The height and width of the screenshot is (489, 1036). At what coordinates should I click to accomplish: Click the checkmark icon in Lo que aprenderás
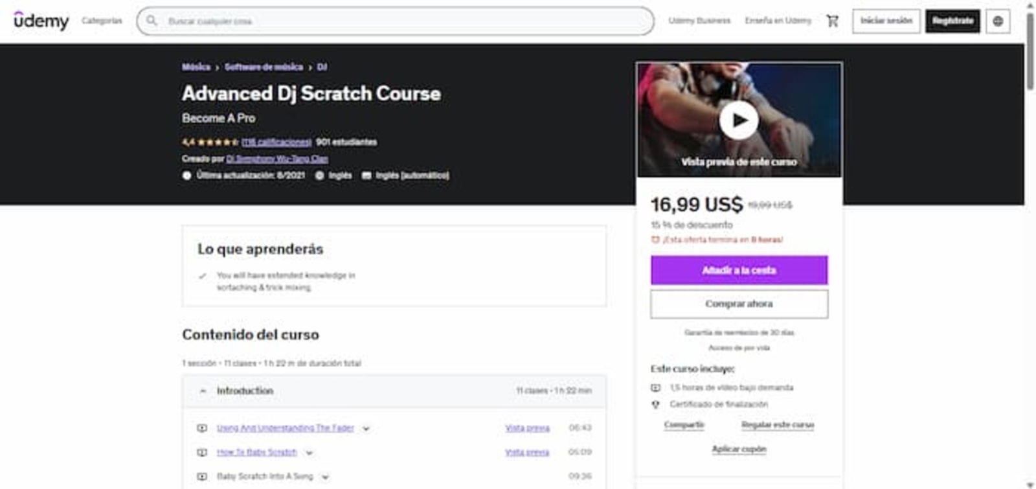202,276
